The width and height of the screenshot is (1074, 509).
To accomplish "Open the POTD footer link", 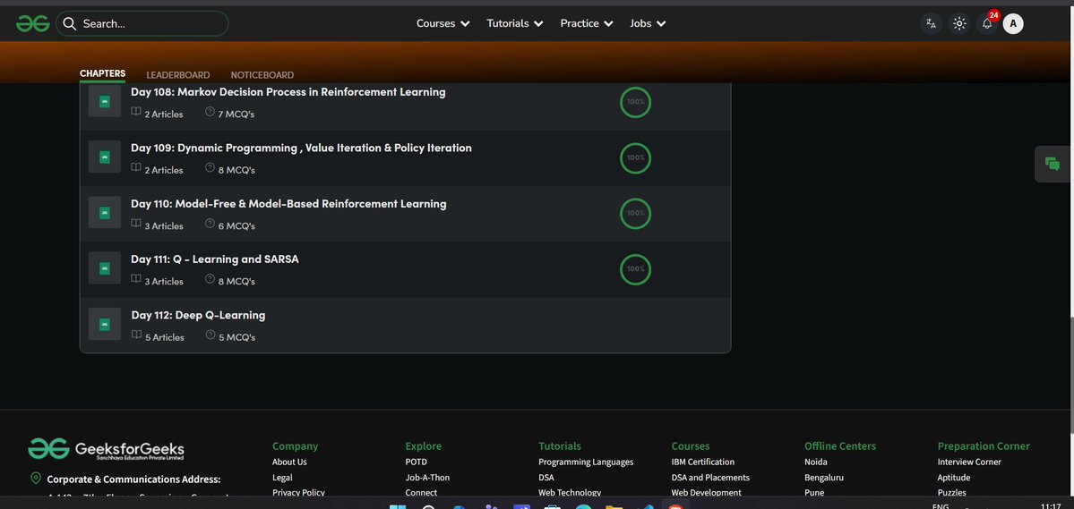I will point(416,462).
